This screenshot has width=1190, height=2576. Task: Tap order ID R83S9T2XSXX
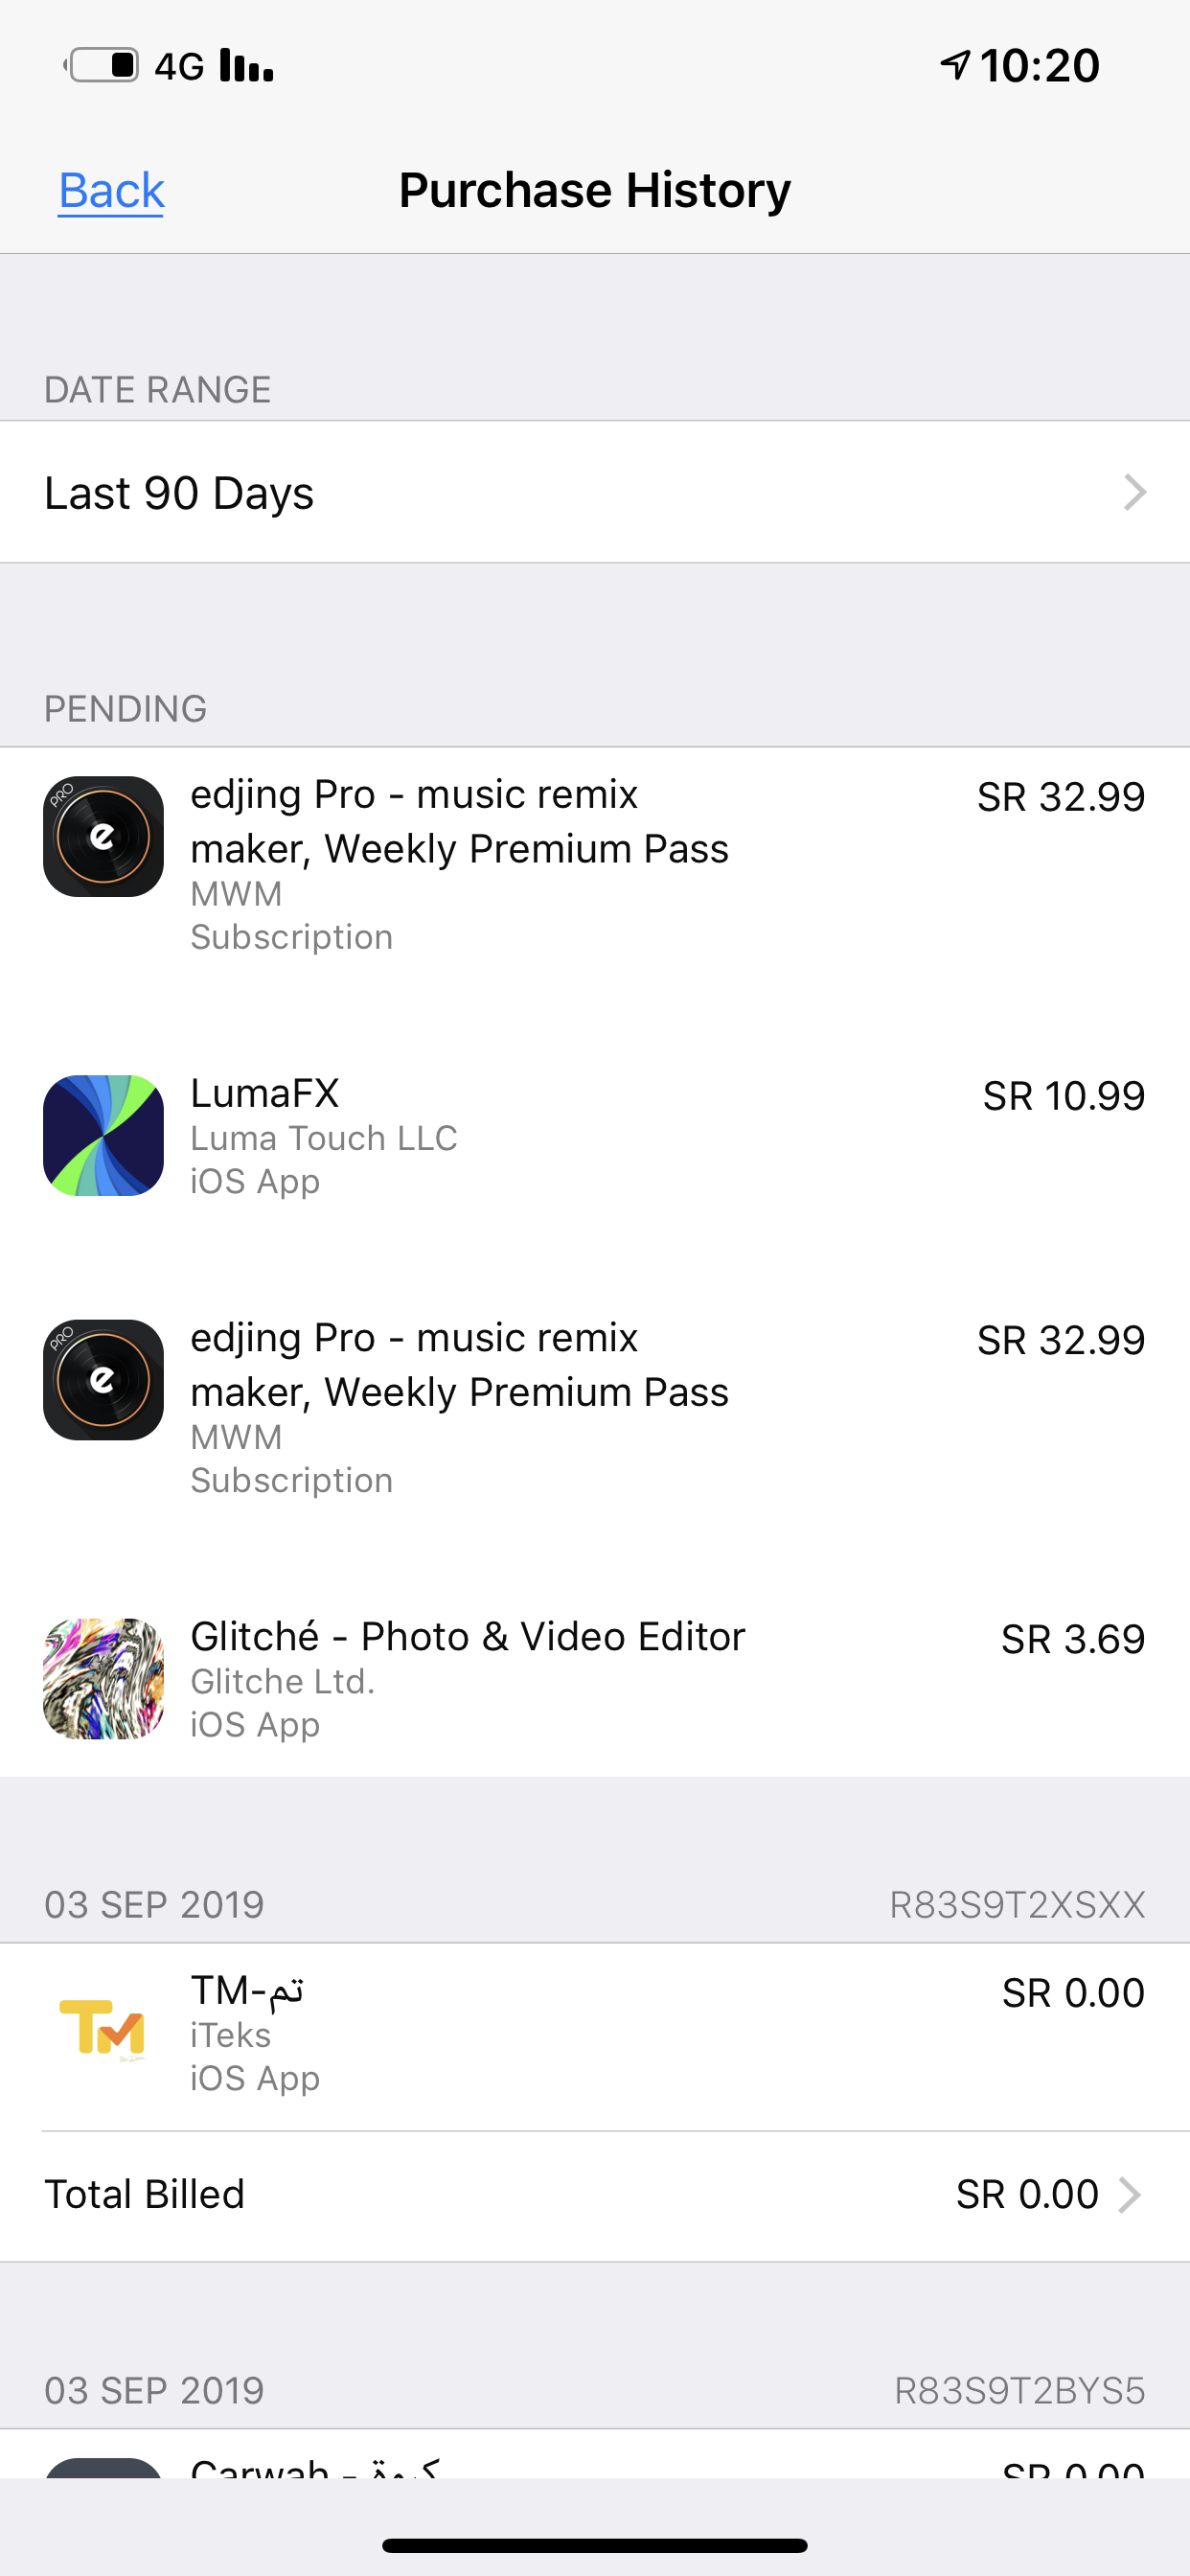click(1018, 1905)
